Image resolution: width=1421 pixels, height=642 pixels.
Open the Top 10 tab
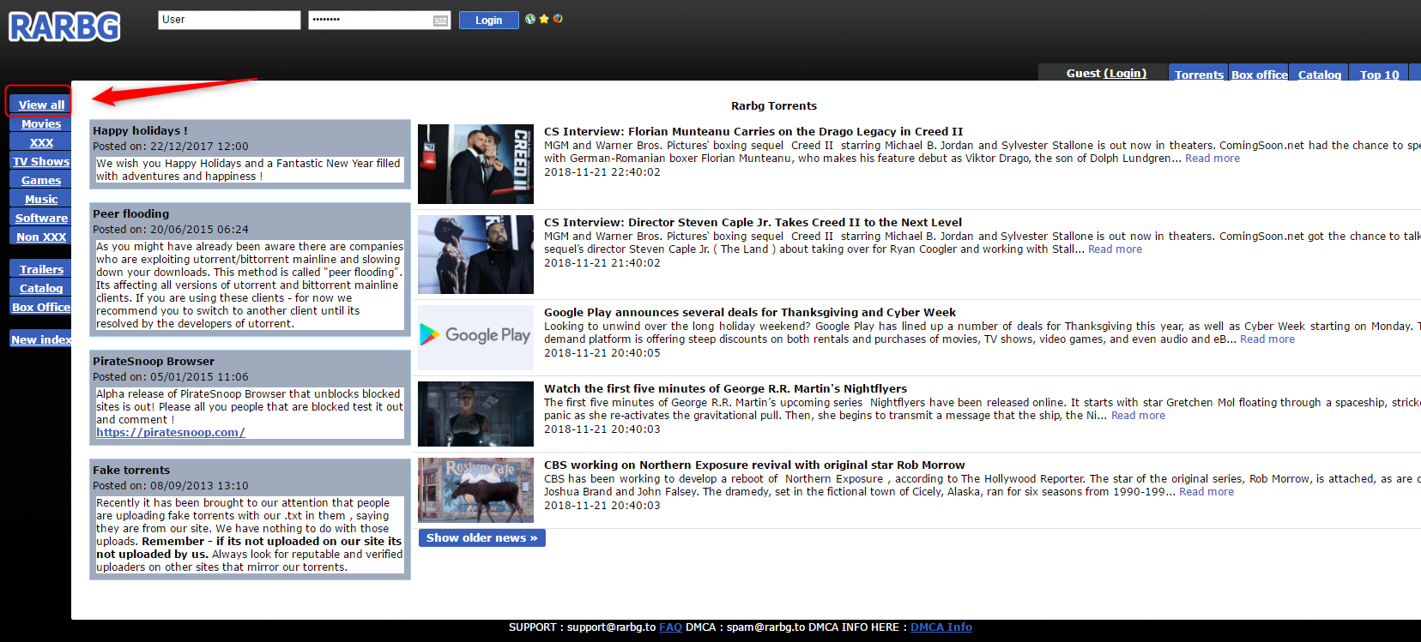[1379, 75]
